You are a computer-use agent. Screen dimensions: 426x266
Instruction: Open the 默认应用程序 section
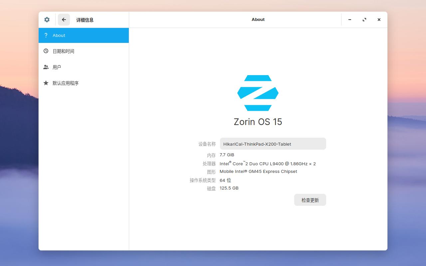(65, 83)
